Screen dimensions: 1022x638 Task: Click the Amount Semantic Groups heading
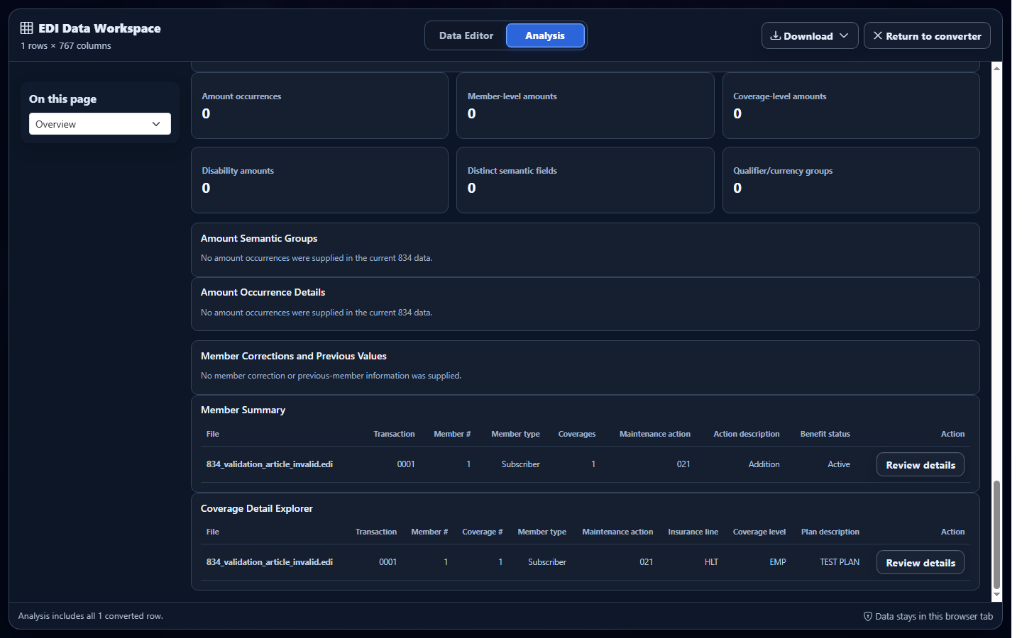point(259,238)
